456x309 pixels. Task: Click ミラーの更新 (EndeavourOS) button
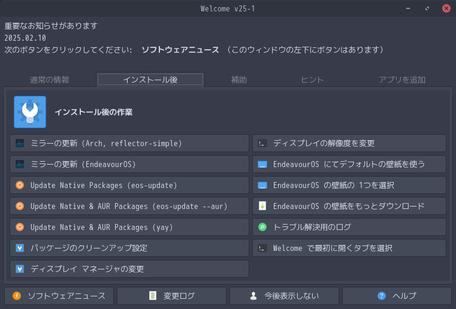[129, 165]
